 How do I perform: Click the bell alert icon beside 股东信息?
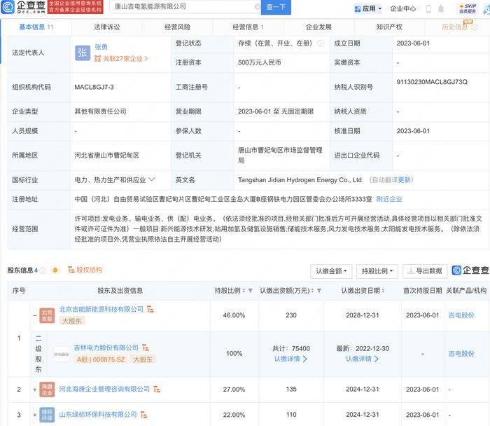[x=55, y=270]
